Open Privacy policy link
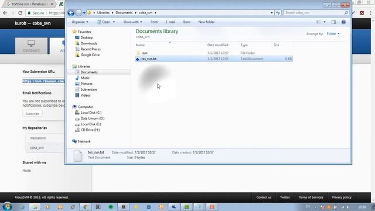 (342, 198)
